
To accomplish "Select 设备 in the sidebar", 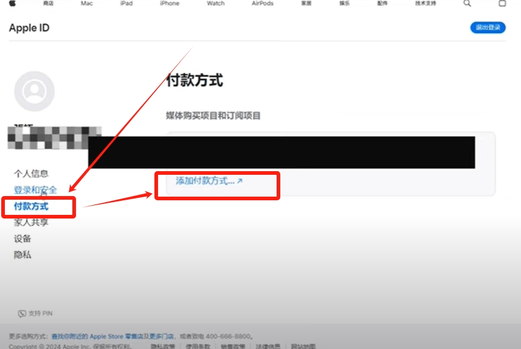I will (x=22, y=239).
